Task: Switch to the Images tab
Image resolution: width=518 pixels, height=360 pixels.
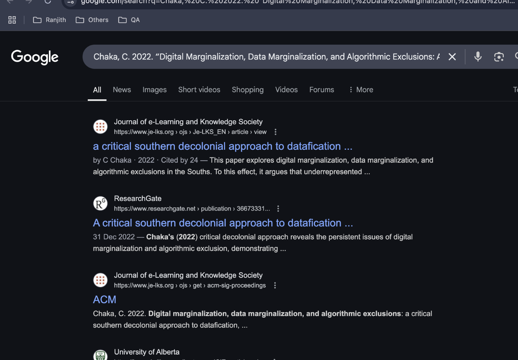Action: [155, 90]
